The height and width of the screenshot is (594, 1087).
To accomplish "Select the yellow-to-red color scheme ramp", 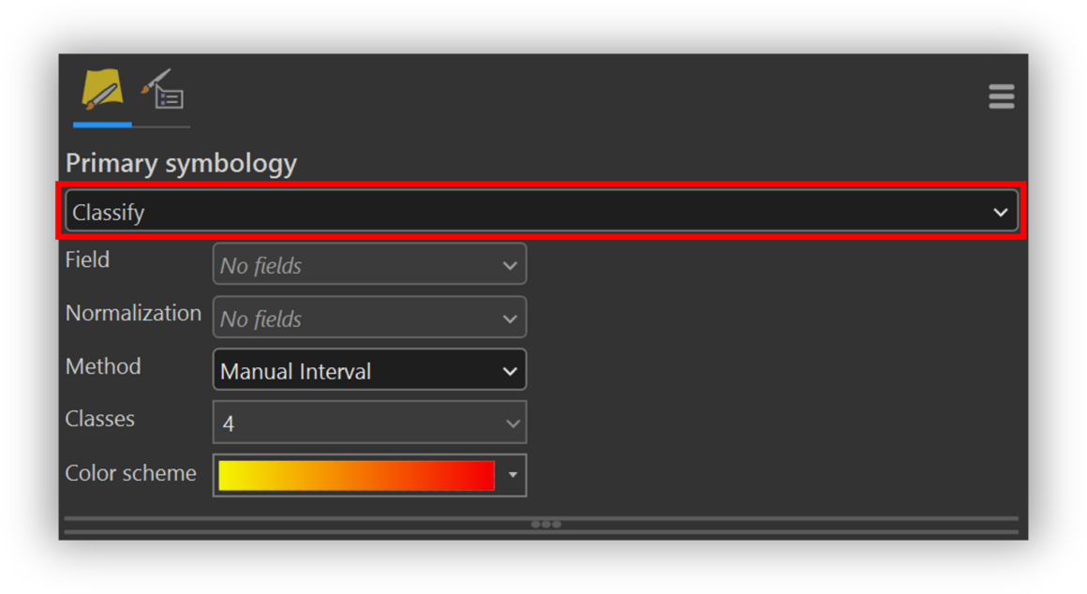I will tap(356, 475).
